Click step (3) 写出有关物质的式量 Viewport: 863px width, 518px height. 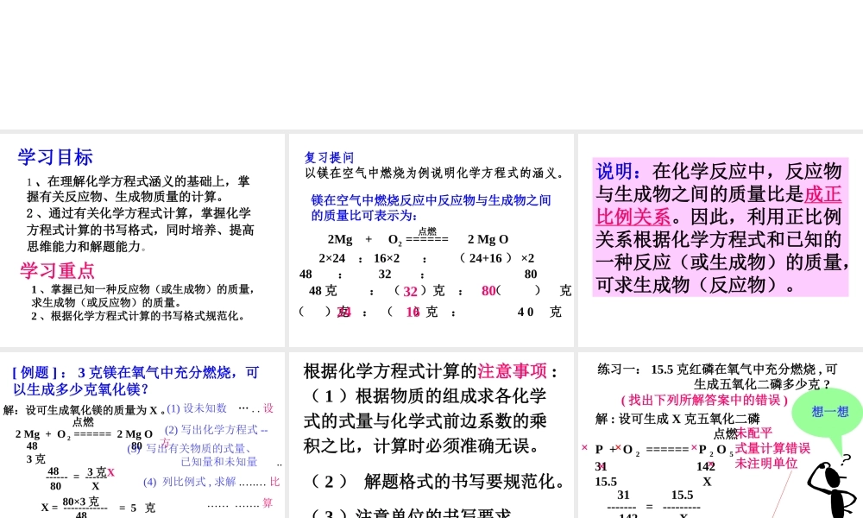(192, 455)
